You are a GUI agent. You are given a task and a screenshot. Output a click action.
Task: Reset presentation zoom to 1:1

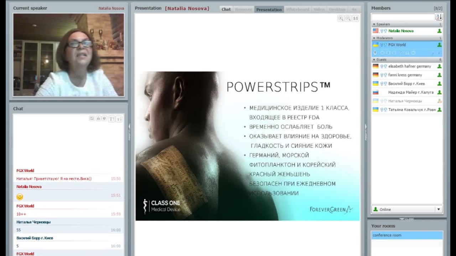point(356,18)
